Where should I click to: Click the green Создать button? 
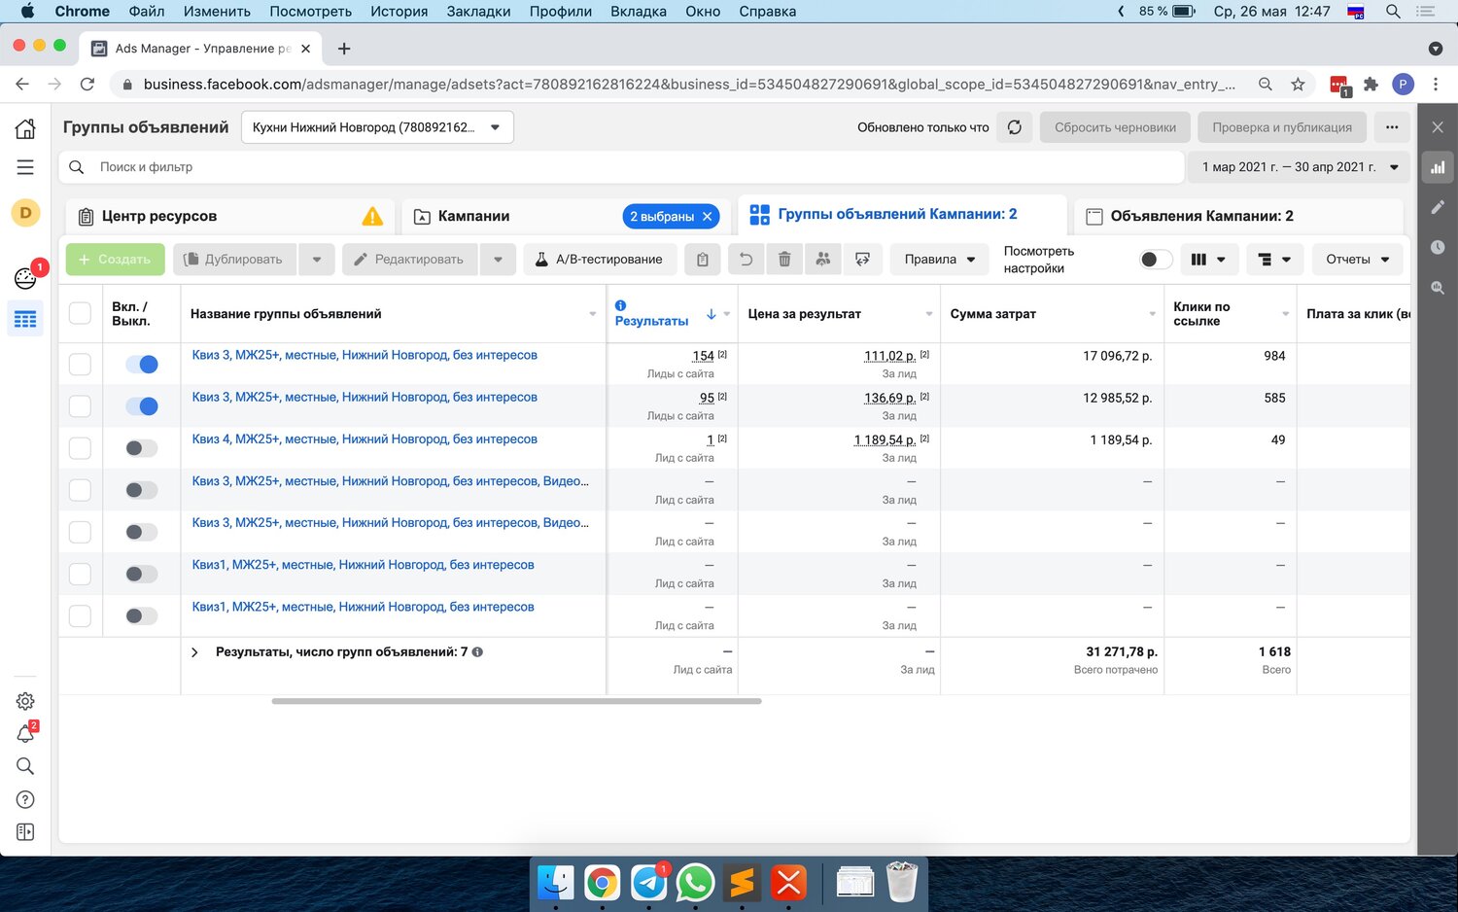click(x=115, y=260)
